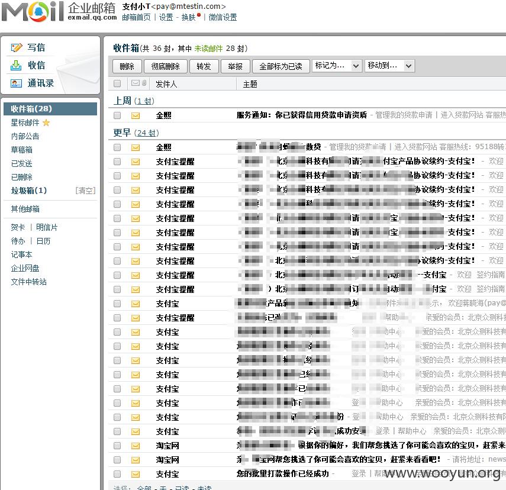Click the envelope icon of the first 支付宝提醒 row
Viewport: 506px width, 490px height.
click(136, 162)
